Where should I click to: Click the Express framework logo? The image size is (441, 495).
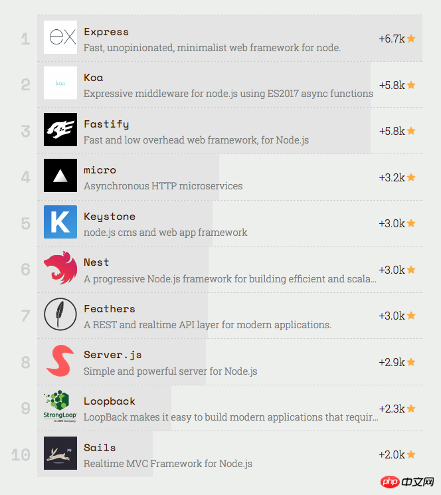(60, 37)
